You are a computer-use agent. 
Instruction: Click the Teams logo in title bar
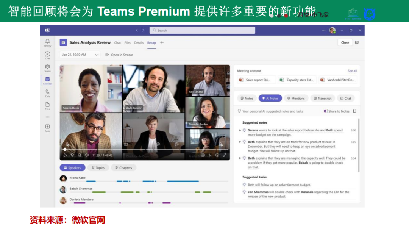pos(47,30)
